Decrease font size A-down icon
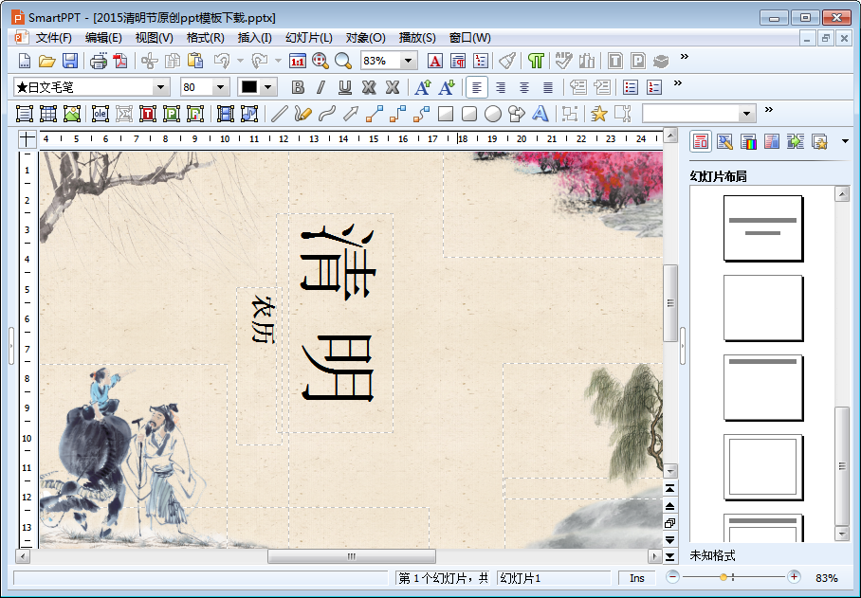 (447, 87)
